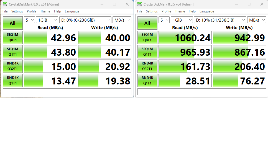Open Language menu in left window
The image size is (268, 147).
(72, 11)
